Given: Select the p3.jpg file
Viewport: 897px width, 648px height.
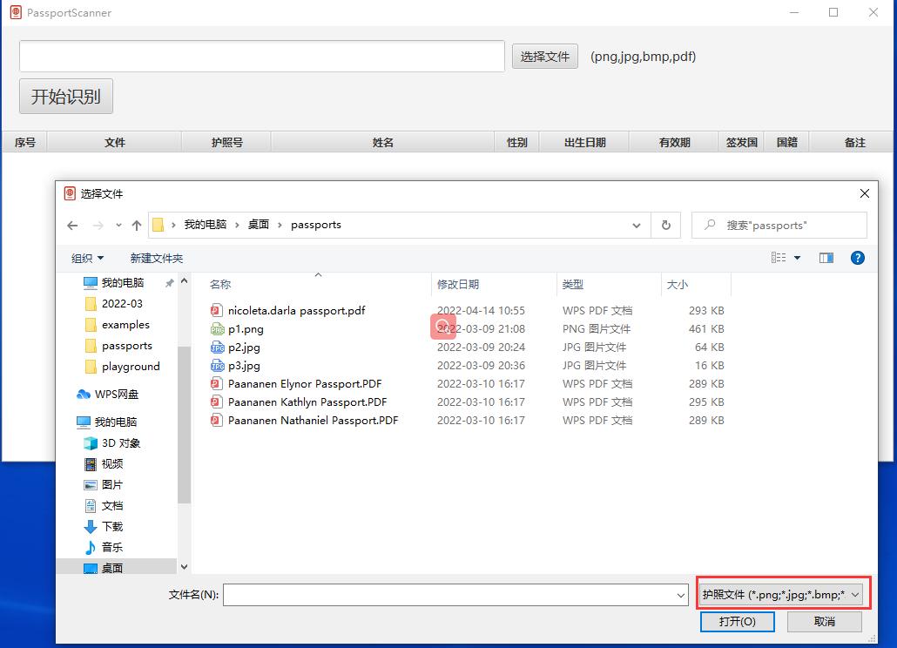Looking at the screenshot, I should pos(244,366).
